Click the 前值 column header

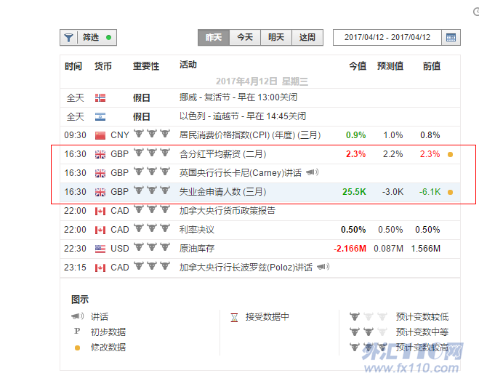point(432,66)
